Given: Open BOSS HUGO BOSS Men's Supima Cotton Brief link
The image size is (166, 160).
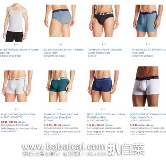Looking at the screenshot, I should (x=63, y=51).
